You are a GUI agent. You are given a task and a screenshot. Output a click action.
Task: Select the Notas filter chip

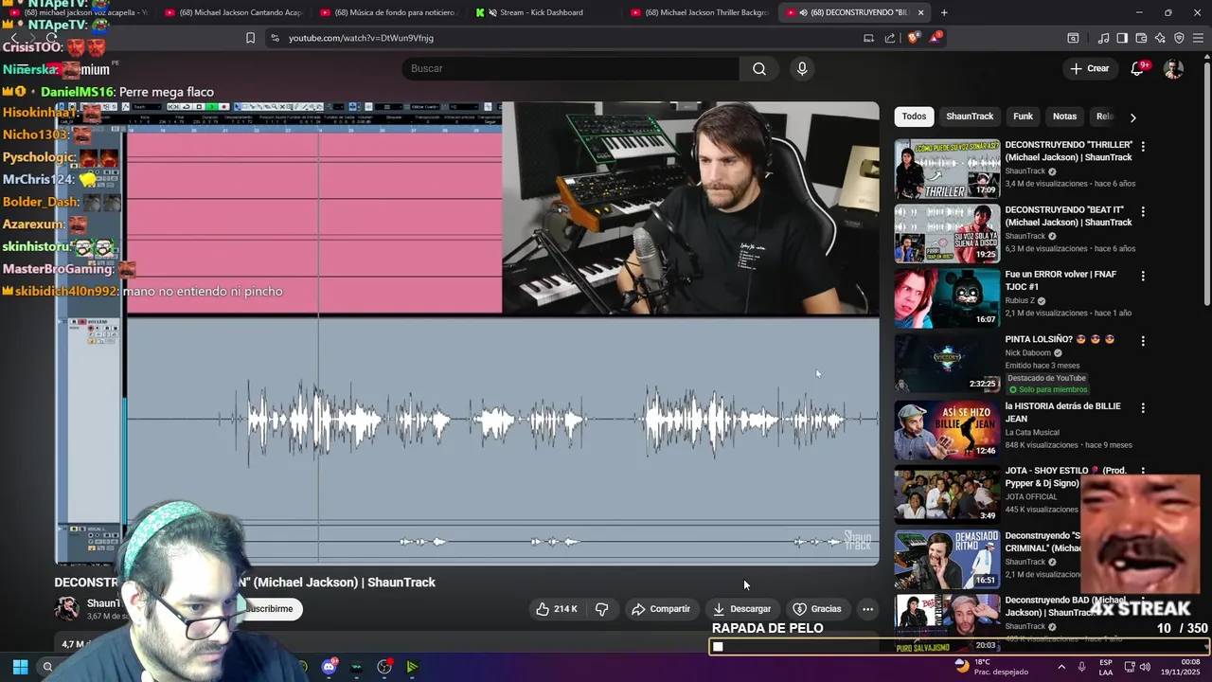click(x=1065, y=117)
